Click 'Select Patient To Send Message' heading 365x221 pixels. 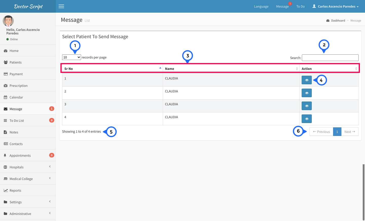coord(95,37)
